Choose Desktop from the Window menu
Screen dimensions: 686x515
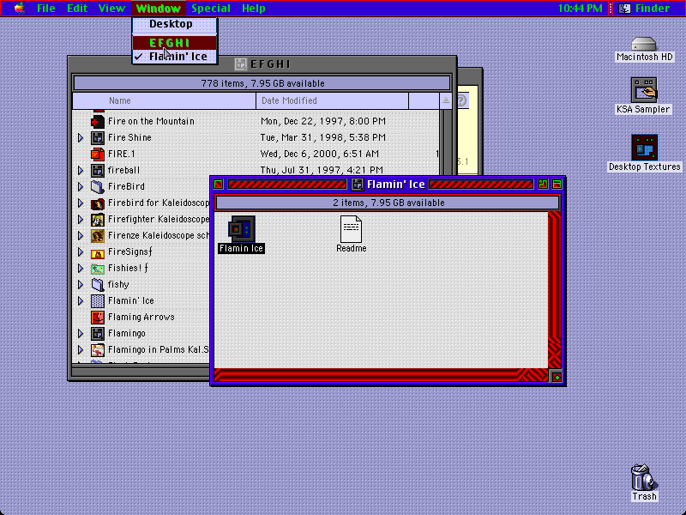coord(175,24)
